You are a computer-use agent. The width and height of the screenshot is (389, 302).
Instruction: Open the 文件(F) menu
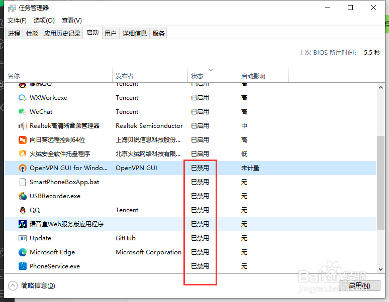point(17,20)
